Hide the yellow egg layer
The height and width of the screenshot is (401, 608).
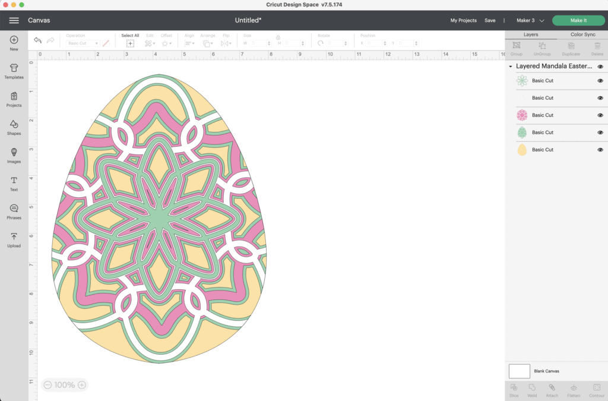pos(600,150)
